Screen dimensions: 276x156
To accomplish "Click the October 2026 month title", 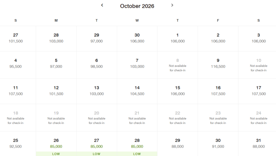I will [137, 6].
